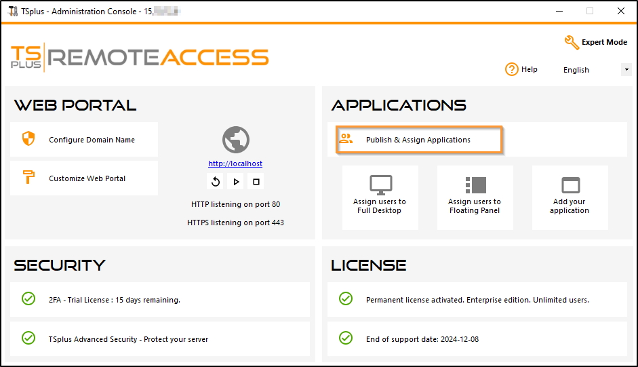Click the Expert Mode wrench icon
The height and width of the screenshot is (367, 638).
[572, 42]
